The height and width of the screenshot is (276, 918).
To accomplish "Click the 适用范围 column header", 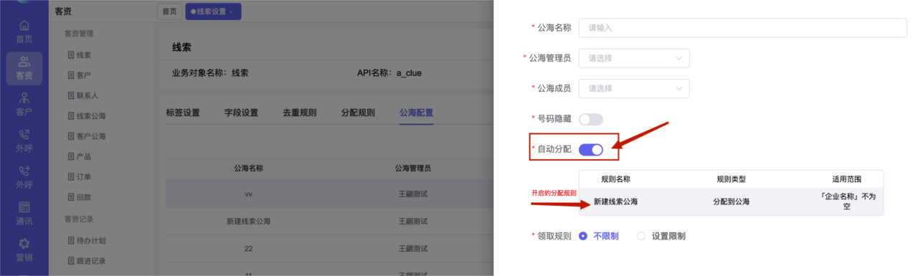I will 846,179.
